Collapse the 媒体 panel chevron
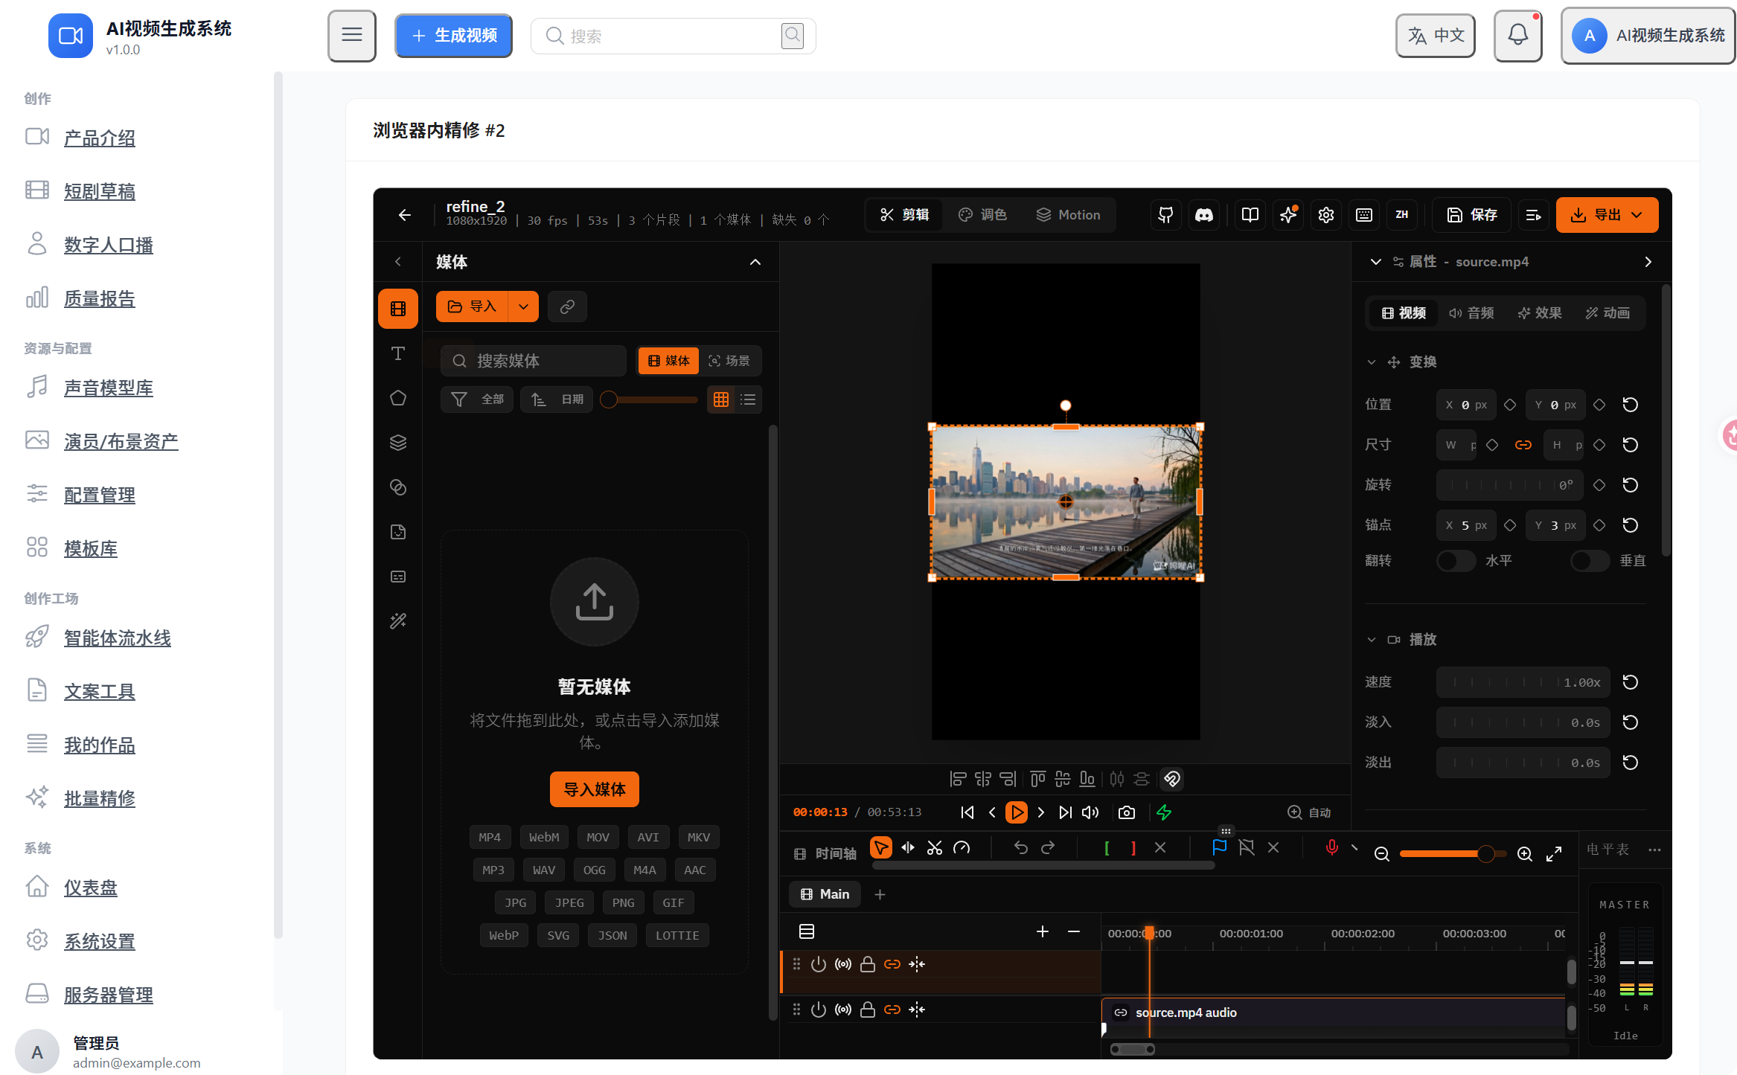 755,262
